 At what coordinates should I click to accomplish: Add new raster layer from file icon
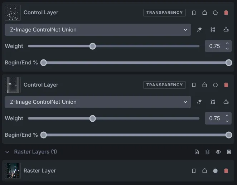(x=197, y=152)
